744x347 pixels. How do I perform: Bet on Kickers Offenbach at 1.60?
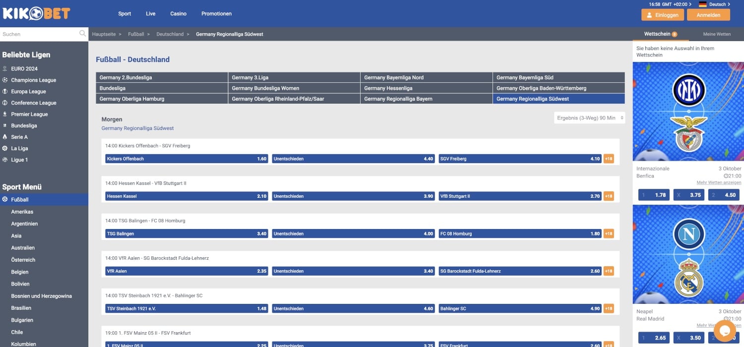(186, 159)
